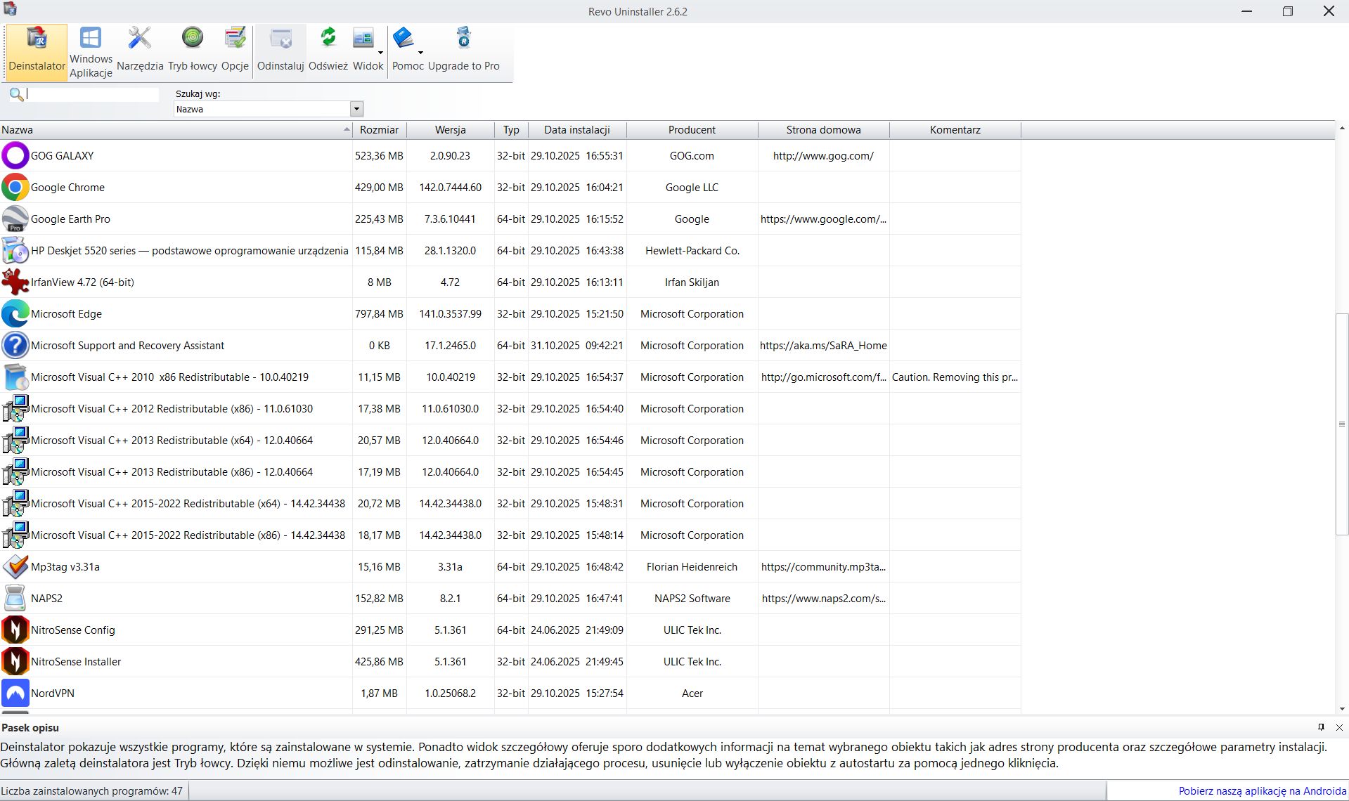The height and width of the screenshot is (801, 1349).
Task: Sort by Data instalacji column
Action: 577,130
